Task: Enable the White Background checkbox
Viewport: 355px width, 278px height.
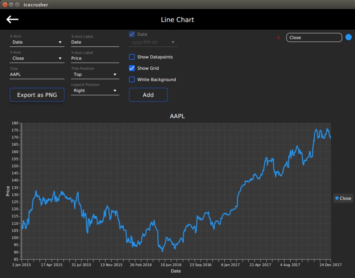Action: [132, 79]
